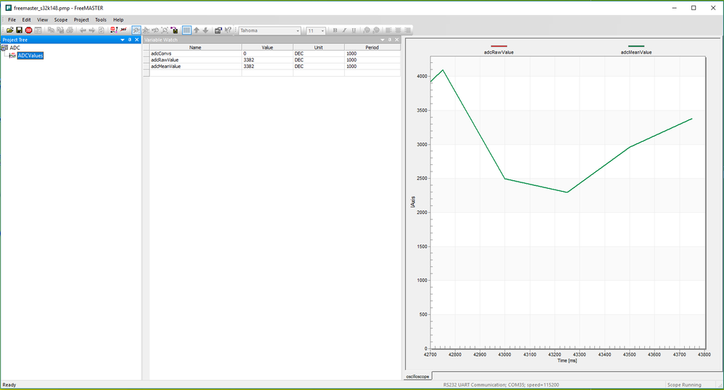Click the adcConvs value cell showing 0
The image size is (724, 390).
[267, 54]
